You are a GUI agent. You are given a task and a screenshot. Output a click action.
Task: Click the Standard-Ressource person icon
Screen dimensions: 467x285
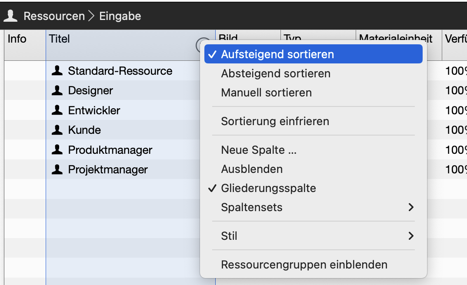[57, 70]
